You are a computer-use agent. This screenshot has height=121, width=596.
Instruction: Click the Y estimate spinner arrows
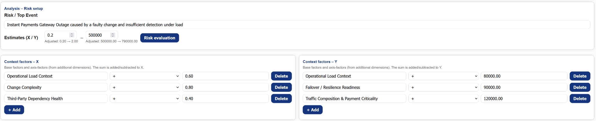click(x=113, y=35)
